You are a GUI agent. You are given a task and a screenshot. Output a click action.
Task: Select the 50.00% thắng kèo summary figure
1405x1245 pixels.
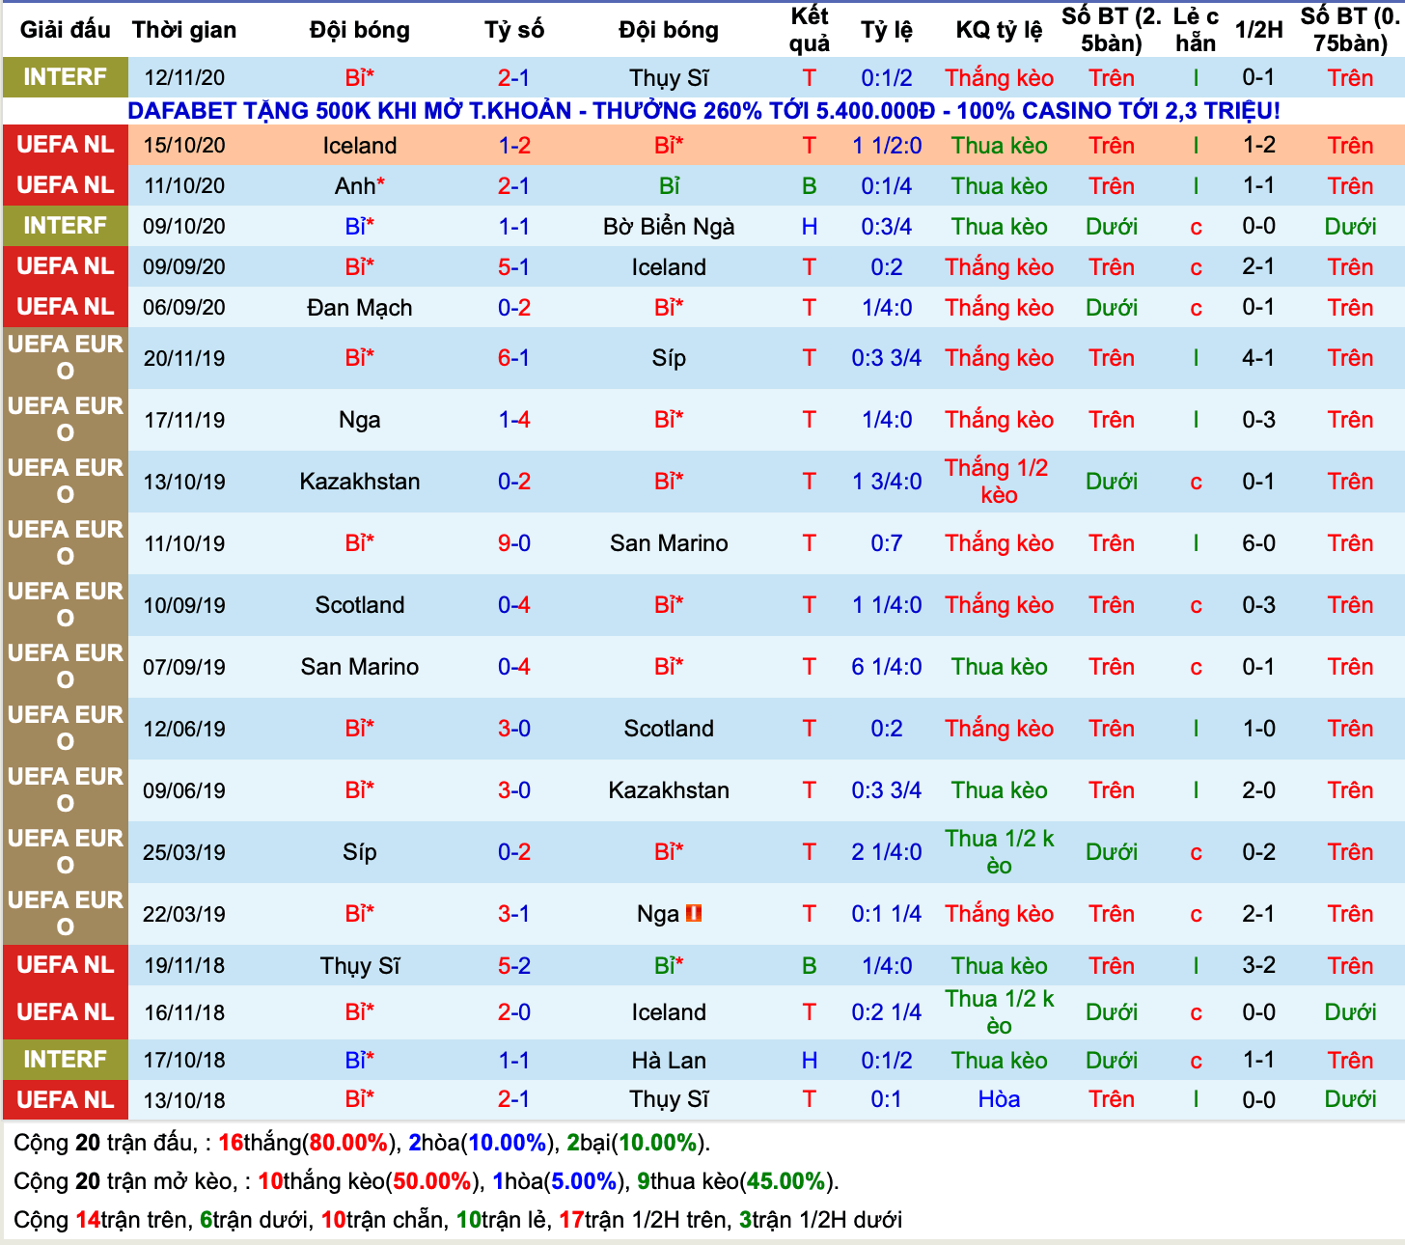(430, 1181)
